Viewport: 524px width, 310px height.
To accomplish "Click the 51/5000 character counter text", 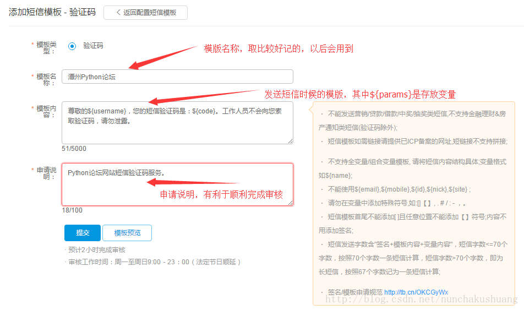I will (x=74, y=149).
